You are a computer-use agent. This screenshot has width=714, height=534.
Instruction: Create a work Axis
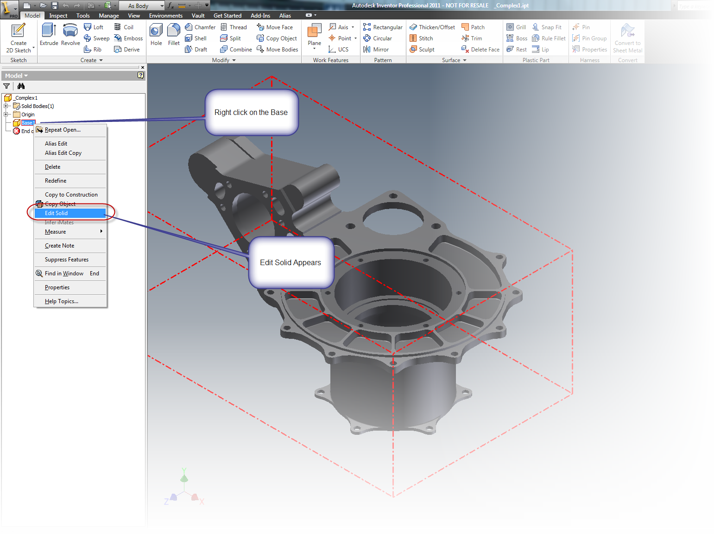339,27
